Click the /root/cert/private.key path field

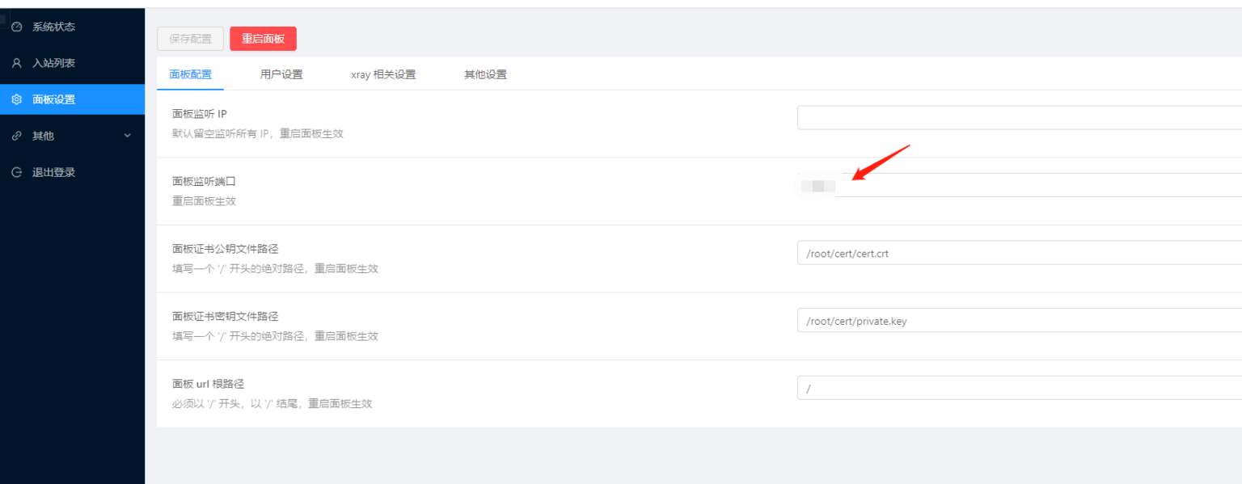[1019, 321]
